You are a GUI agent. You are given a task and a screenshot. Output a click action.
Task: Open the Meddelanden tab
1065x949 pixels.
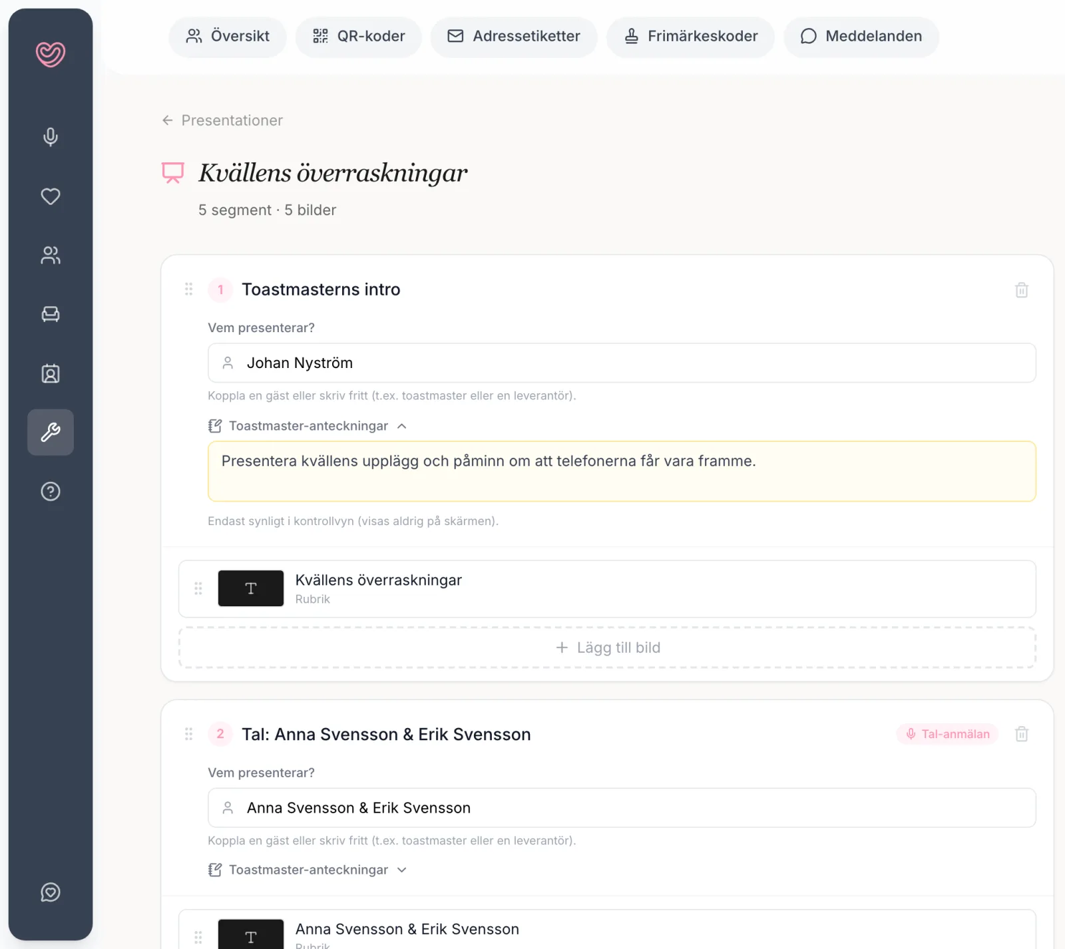(x=861, y=37)
